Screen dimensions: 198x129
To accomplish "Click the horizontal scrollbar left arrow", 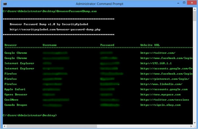I will pos(5,126).
